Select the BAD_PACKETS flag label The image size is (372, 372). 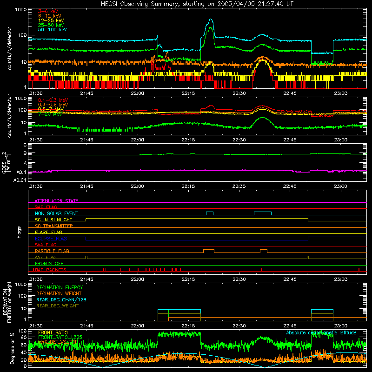(x=51, y=270)
